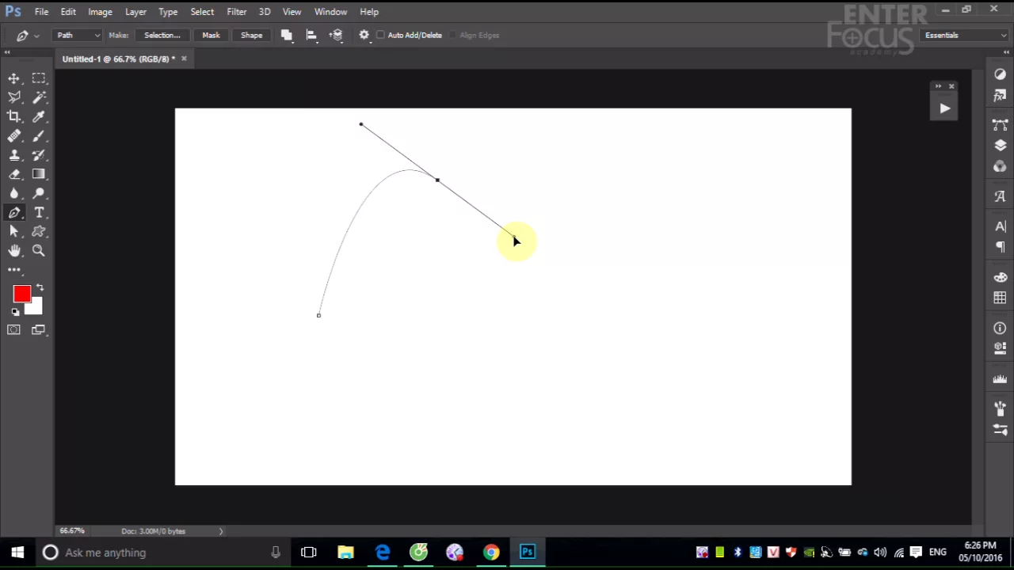The height and width of the screenshot is (570, 1014).
Task: Change the screen mode
Action: tap(39, 329)
